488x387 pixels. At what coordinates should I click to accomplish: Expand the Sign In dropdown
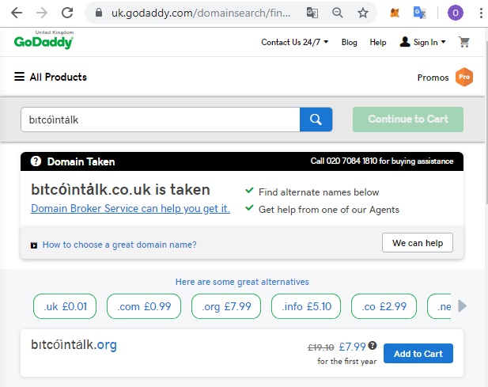pyautogui.click(x=422, y=42)
